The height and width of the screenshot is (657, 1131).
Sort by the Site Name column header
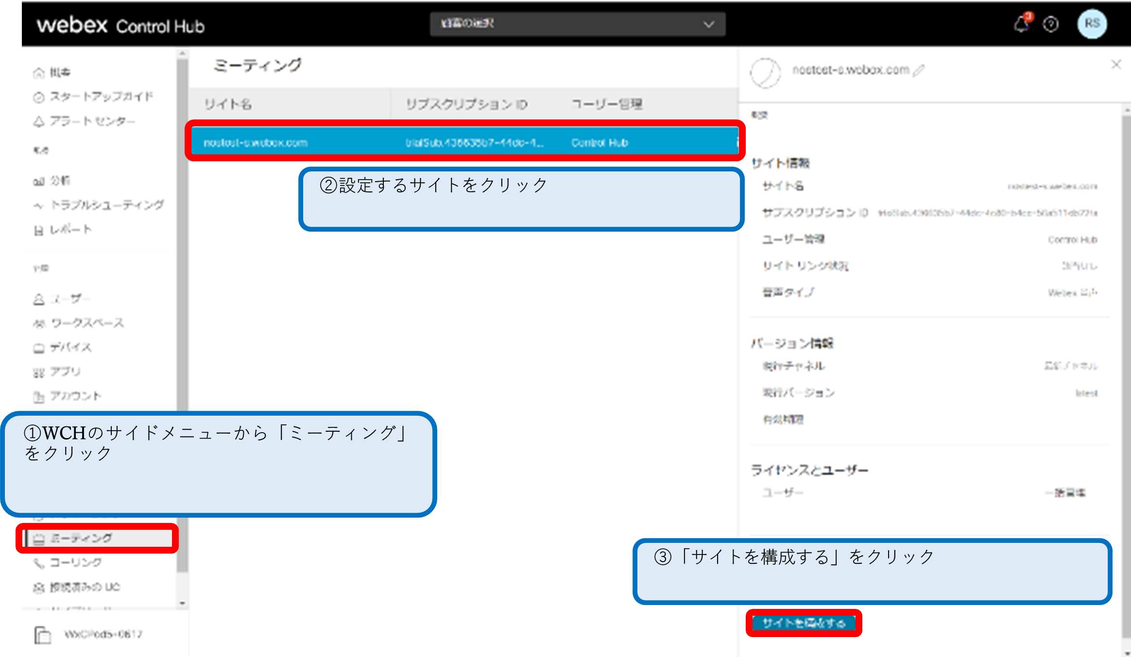pyautogui.click(x=227, y=104)
